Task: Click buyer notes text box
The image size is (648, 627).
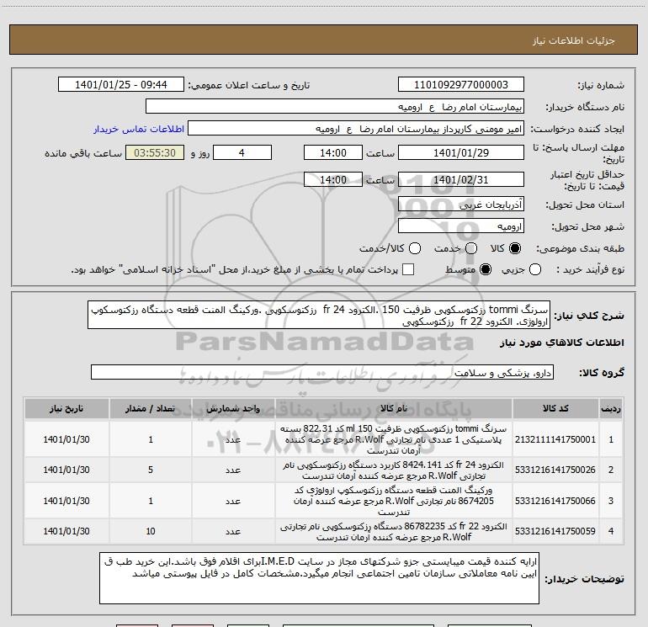Action: coord(319,578)
